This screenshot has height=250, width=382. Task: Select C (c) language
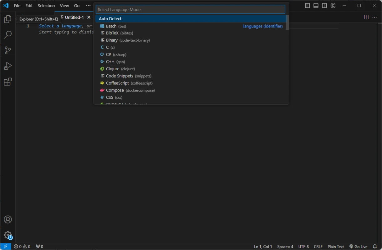click(190, 47)
